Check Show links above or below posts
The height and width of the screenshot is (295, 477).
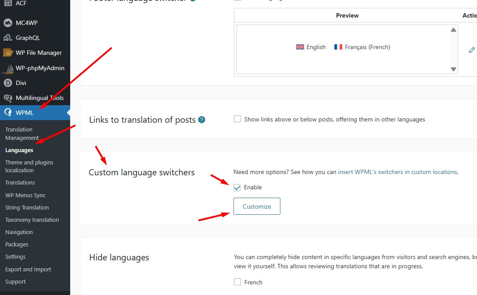[237, 119]
